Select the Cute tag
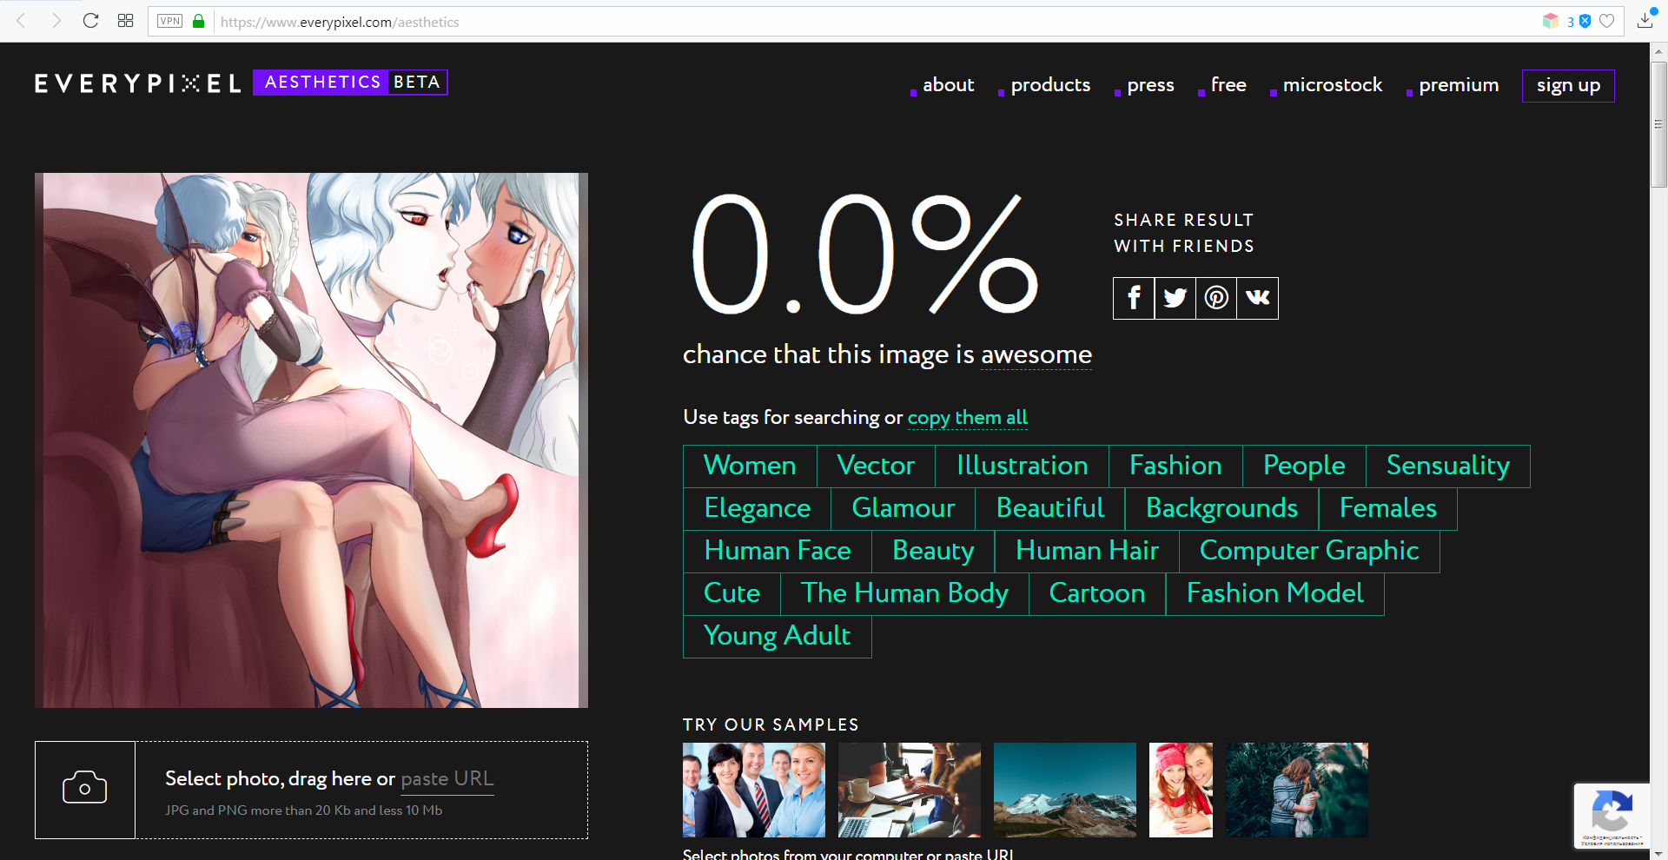The width and height of the screenshot is (1668, 860). click(x=731, y=594)
